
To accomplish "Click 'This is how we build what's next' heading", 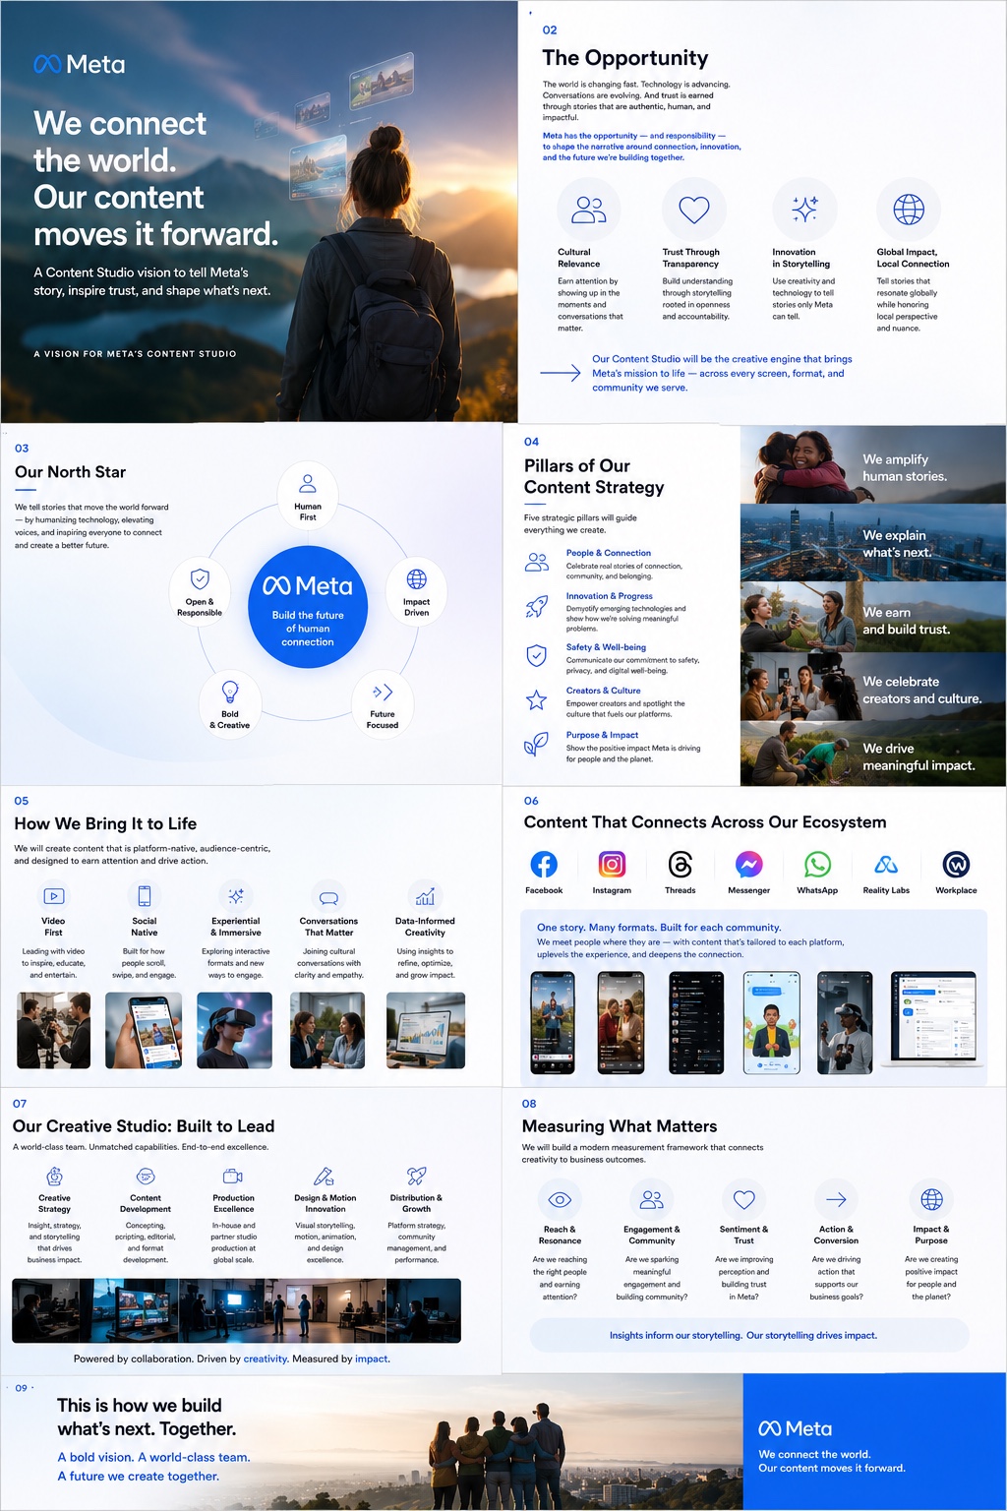I will [x=147, y=1417].
